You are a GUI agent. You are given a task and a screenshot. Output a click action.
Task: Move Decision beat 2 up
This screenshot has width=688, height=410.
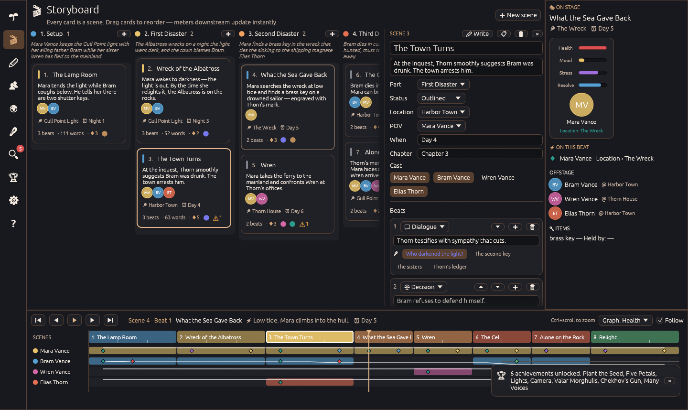coord(481,287)
